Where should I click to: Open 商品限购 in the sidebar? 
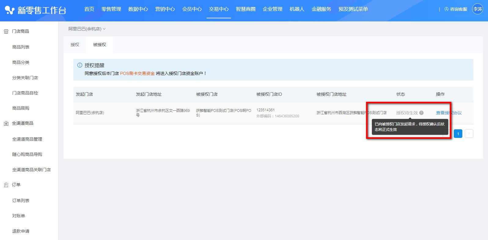(x=21, y=108)
